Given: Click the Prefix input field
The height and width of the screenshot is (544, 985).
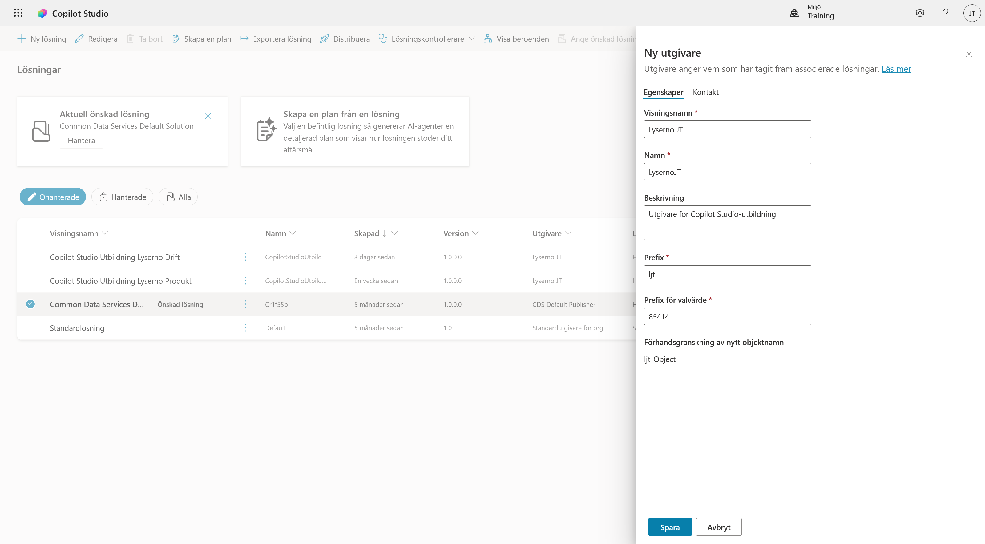Looking at the screenshot, I should pos(727,274).
